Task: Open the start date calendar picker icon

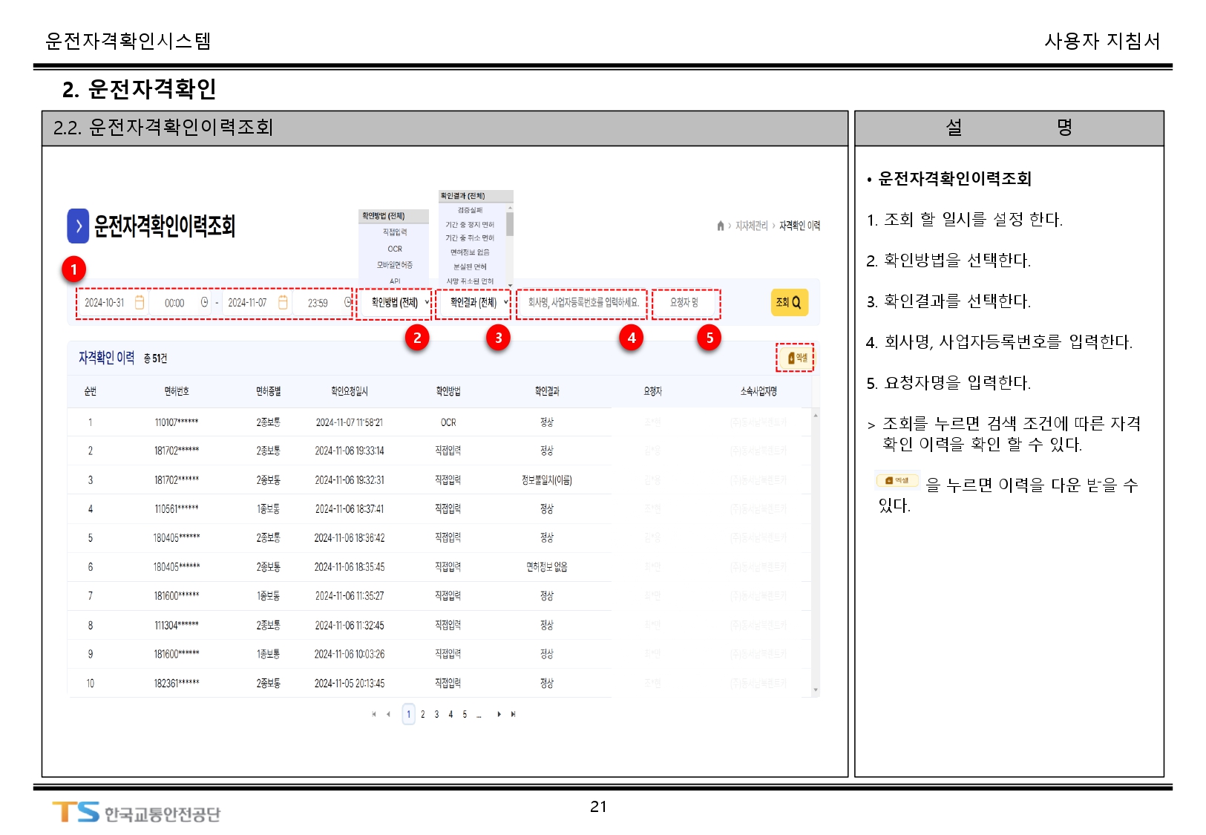Action: click(139, 303)
